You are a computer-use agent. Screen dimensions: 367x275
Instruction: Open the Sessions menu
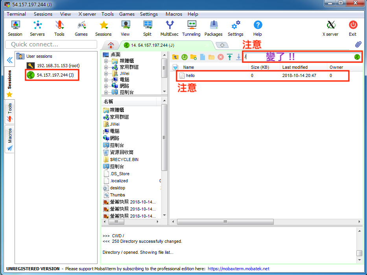(x=43, y=14)
